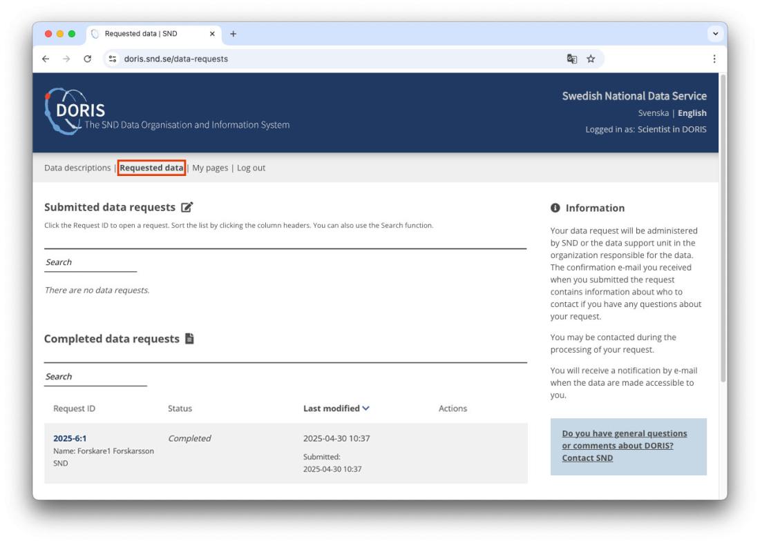The image size is (760, 543).
Task: Sort by Last modified chevron
Action: (x=366, y=408)
